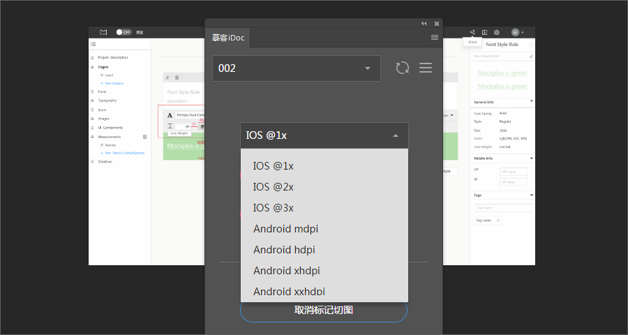Switch to the 摹客iDoc tab
628x335 pixels.
point(228,38)
